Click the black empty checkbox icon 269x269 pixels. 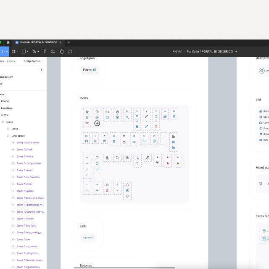click(x=97, y=158)
